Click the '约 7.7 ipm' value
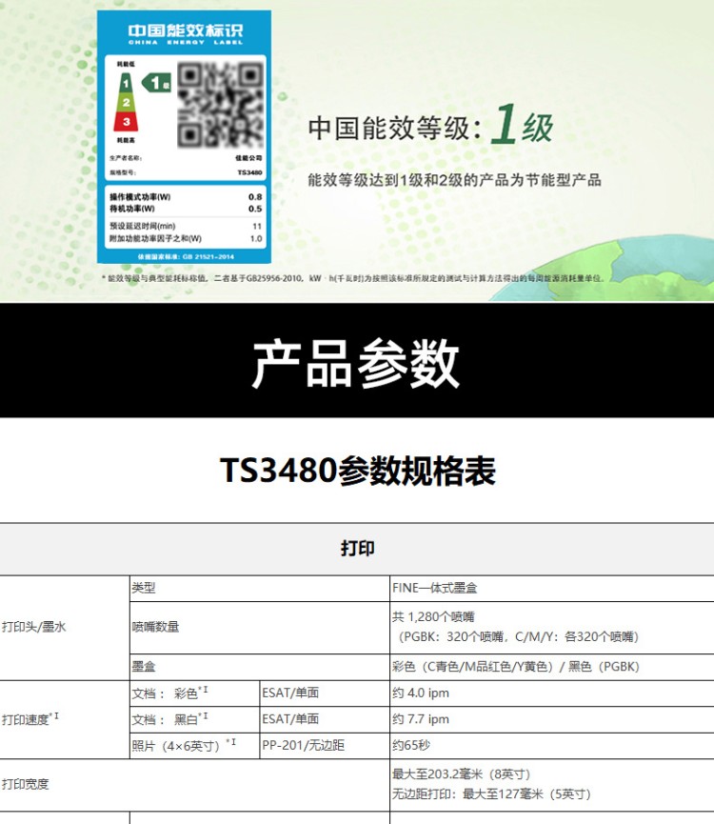The width and height of the screenshot is (714, 824). pos(421,719)
